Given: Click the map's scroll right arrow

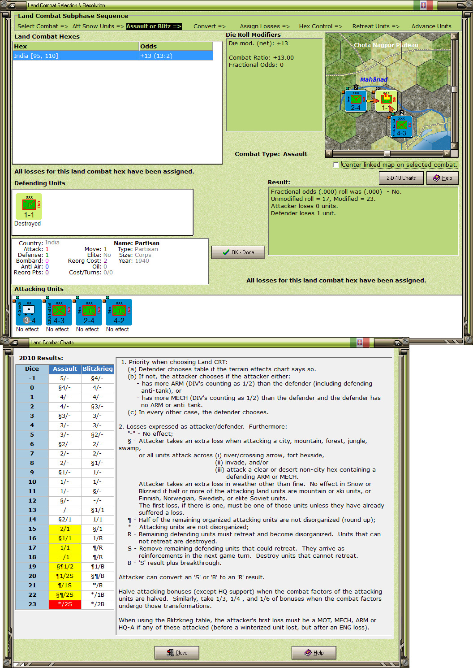Looking at the screenshot, I should click(x=447, y=153).
